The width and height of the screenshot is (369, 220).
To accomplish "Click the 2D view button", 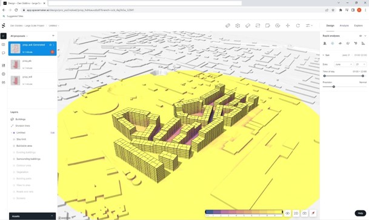I will point(296,213).
